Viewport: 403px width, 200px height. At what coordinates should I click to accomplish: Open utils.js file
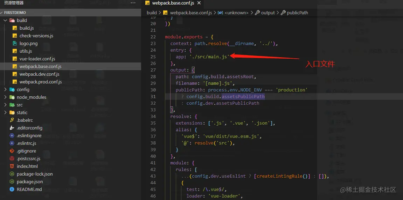tap(26, 51)
